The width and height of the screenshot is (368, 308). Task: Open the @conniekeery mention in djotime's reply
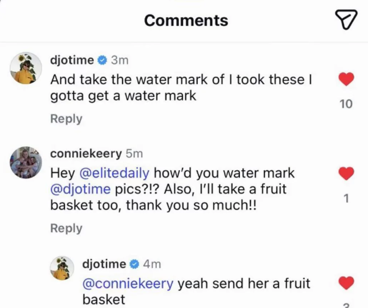(128, 284)
